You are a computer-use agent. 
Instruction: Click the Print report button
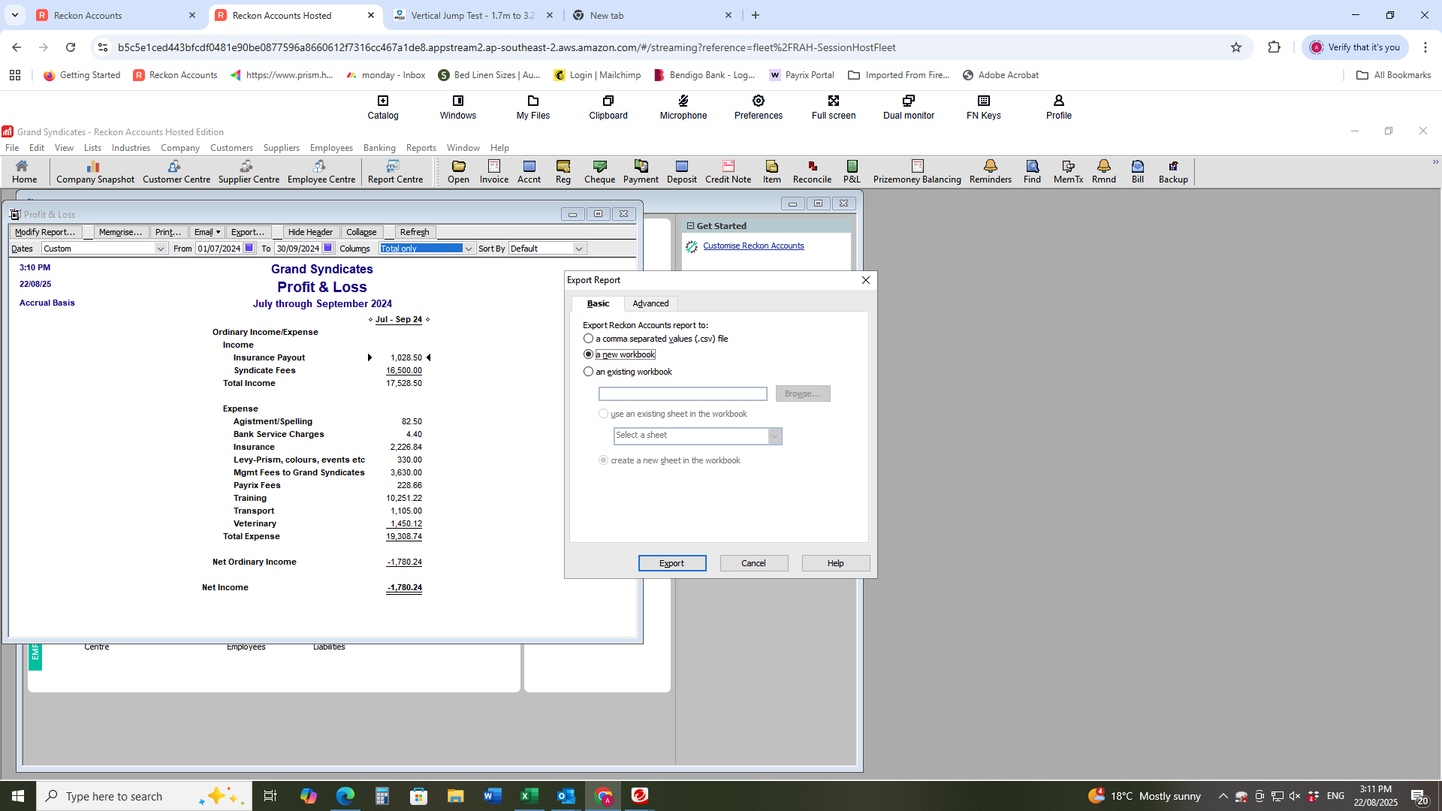coord(168,232)
